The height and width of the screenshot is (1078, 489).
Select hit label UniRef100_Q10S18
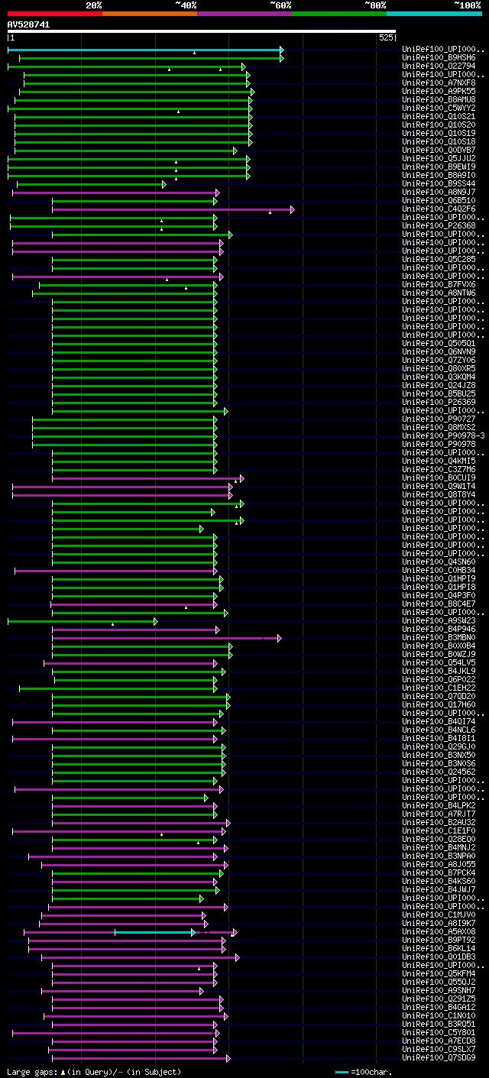tap(439, 141)
